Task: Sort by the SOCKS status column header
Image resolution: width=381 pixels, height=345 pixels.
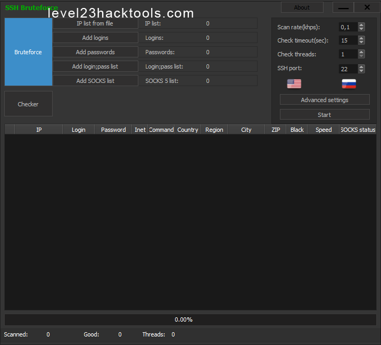Action: click(x=358, y=130)
